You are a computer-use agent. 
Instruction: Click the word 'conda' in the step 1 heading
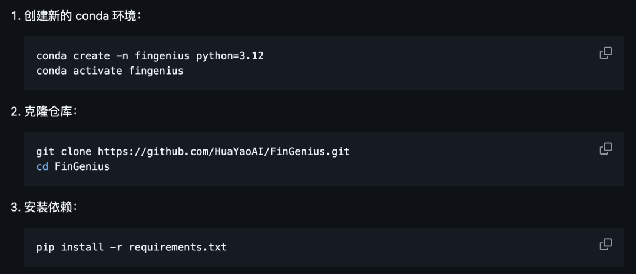tap(92, 16)
